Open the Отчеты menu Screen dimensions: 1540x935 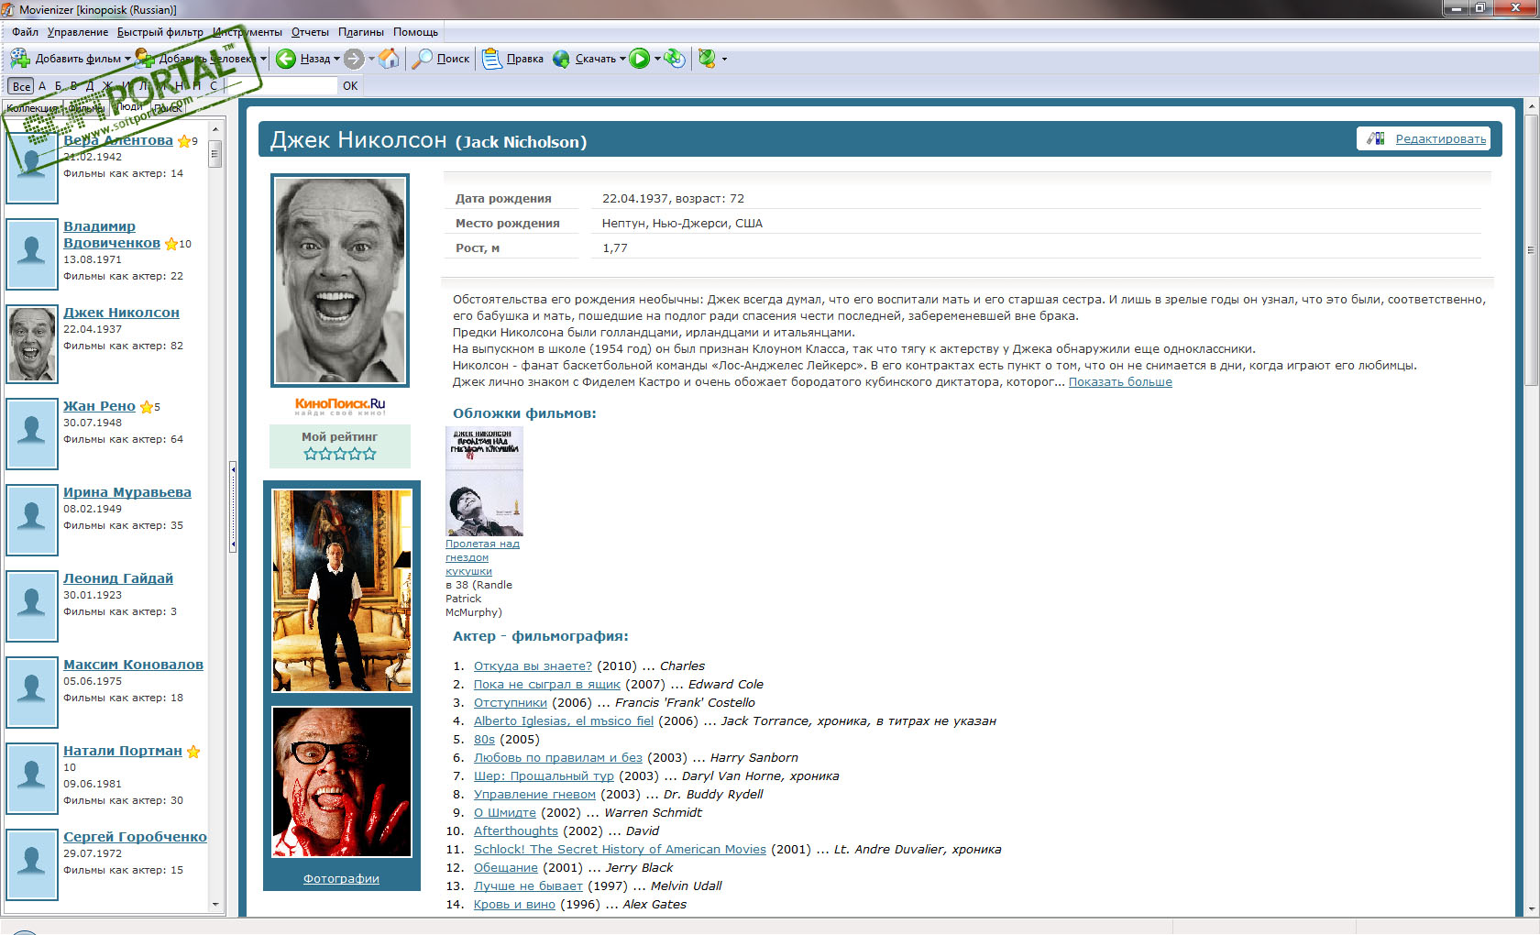coord(310,32)
